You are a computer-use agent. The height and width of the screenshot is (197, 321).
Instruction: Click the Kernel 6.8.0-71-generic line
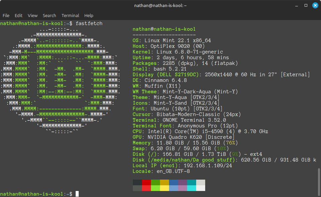178,52
